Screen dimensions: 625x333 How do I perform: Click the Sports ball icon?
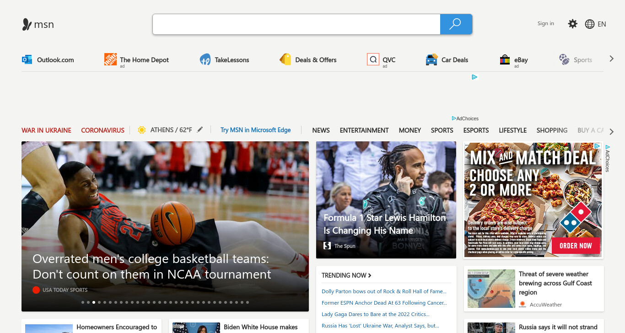(564, 59)
